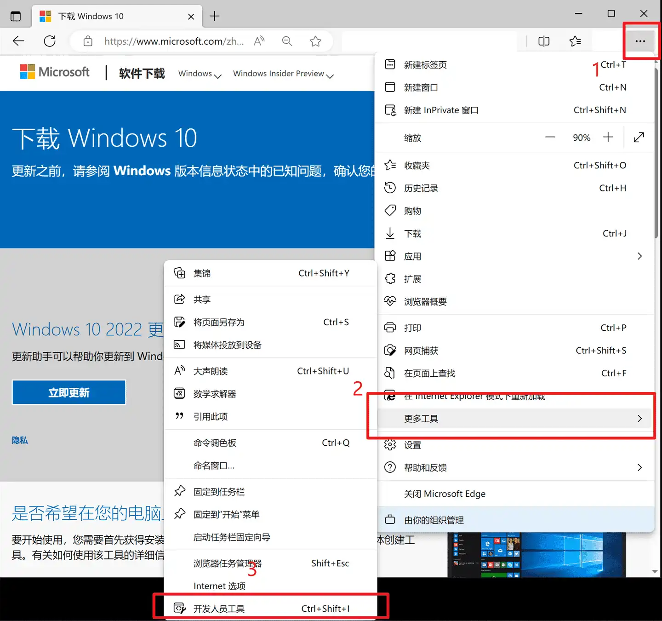Open the 隐私 link
Screen dimensions: 662x621
click(20, 441)
